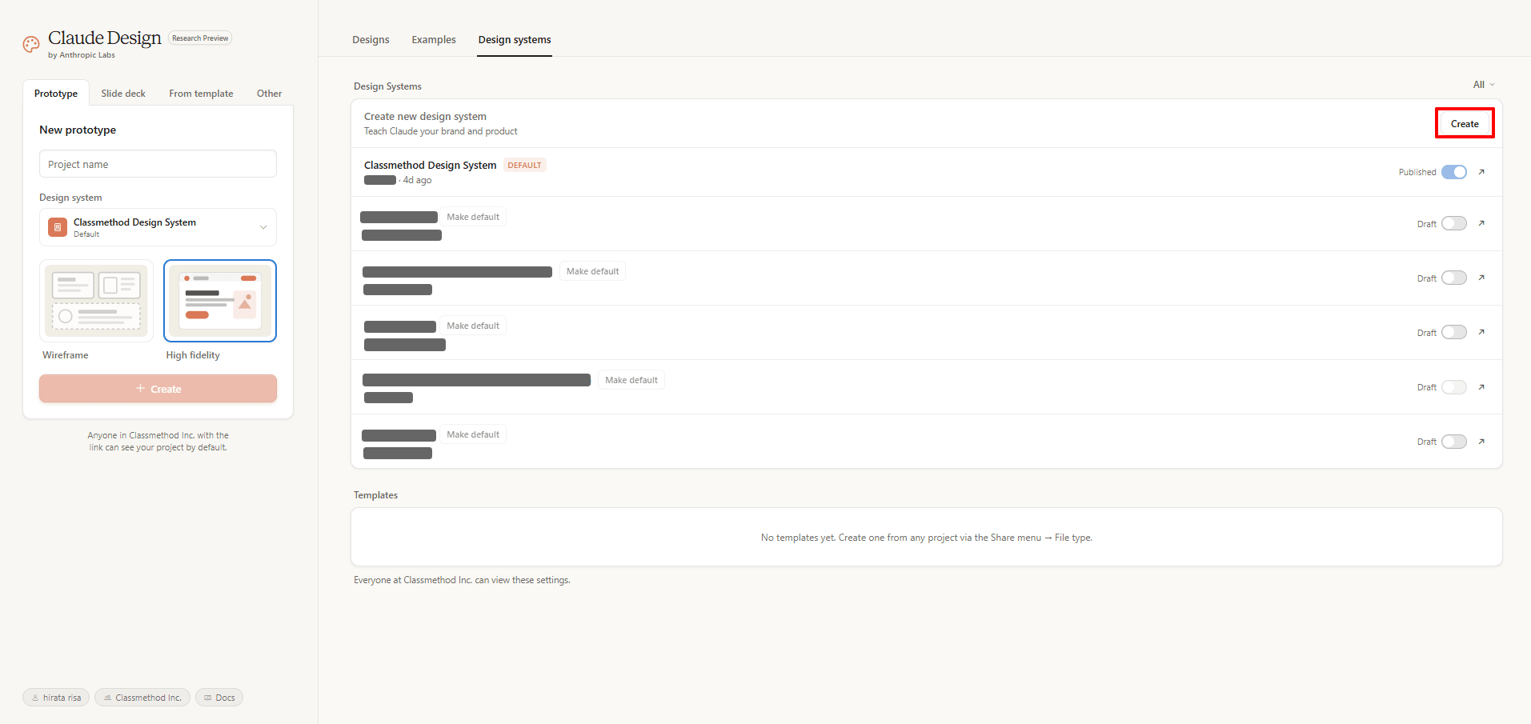Click the "Create new design system" heading
This screenshot has height=724, width=1531.
[425, 117]
